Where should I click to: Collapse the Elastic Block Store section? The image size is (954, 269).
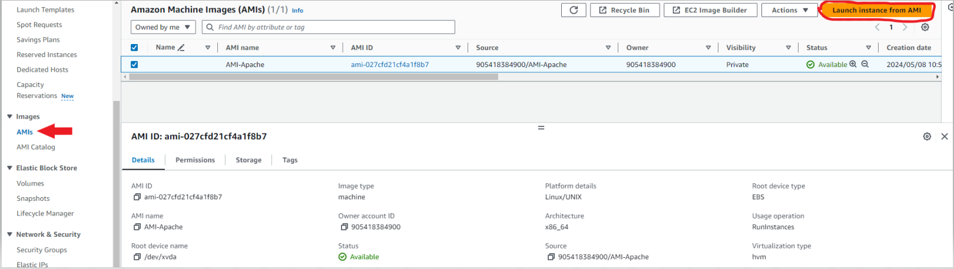pyautogui.click(x=9, y=167)
